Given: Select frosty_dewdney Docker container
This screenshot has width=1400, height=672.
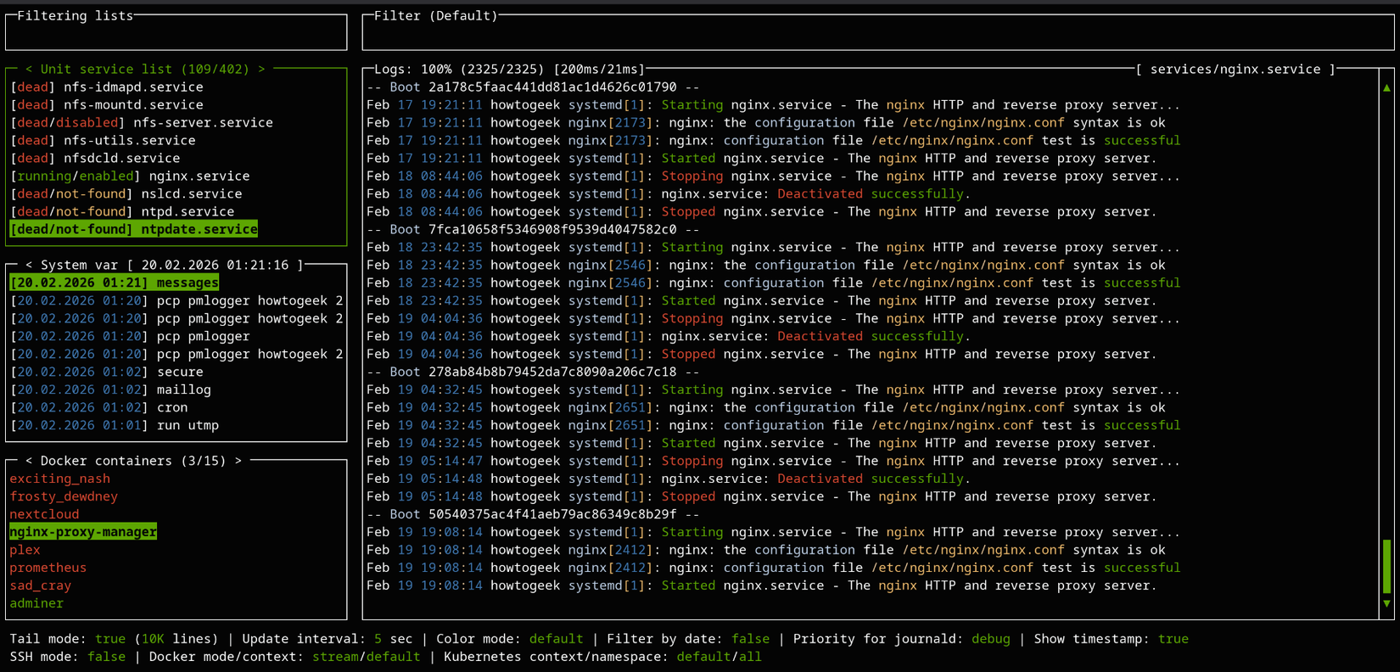Looking at the screenshot, I should 64,497.
